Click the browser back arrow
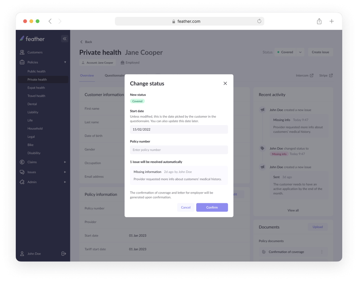The height and width of the screenshot is (281, 358). pos(50,21)
